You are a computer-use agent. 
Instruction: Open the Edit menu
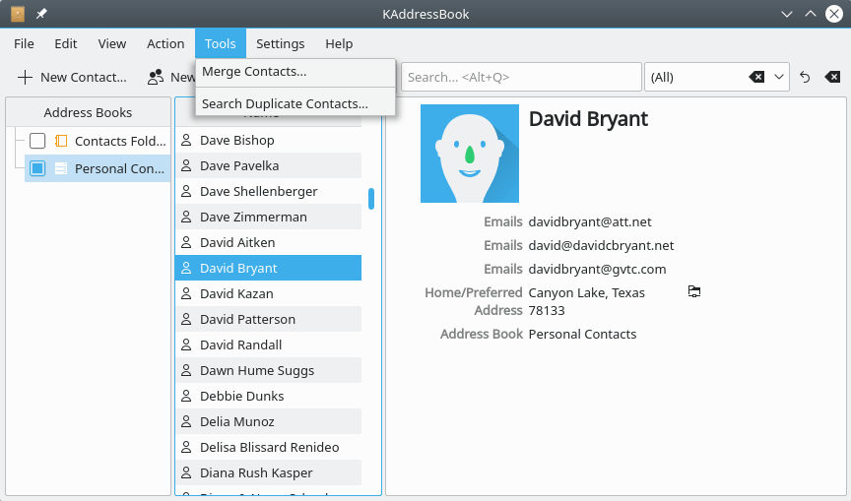point(66,43)
